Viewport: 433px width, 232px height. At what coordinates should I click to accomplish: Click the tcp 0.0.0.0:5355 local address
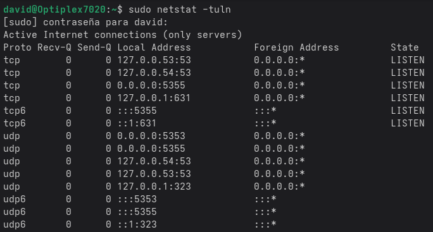[x=151, y=85]
